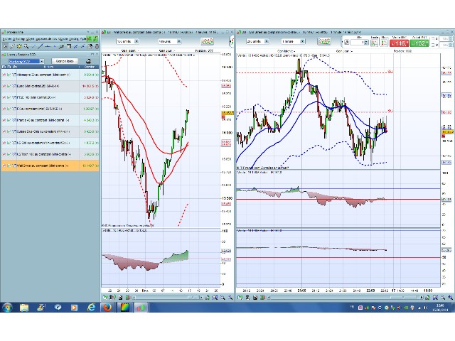Select the magnifier zoom tool in main toolbar
The image size is (455, 341).
26,46
